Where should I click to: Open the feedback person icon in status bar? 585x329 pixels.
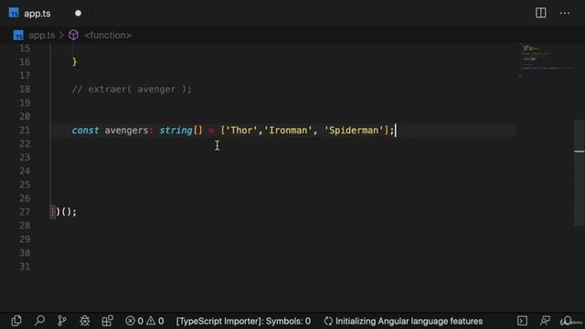(x=545, y=321)
